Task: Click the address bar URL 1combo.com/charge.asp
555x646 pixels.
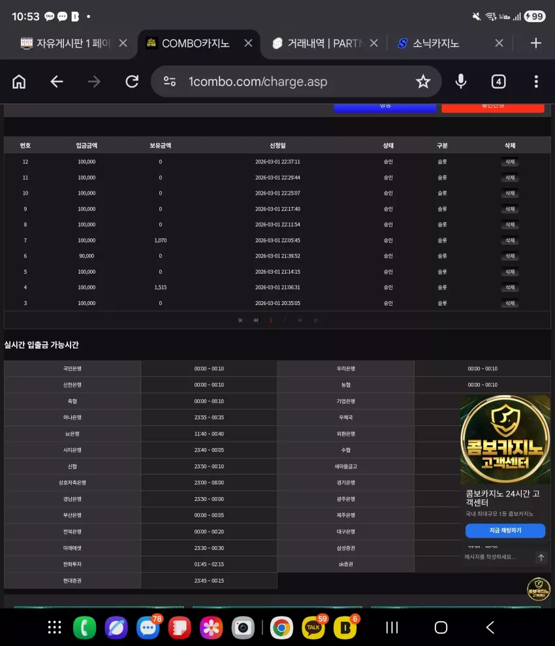Action: pos(258,82)
